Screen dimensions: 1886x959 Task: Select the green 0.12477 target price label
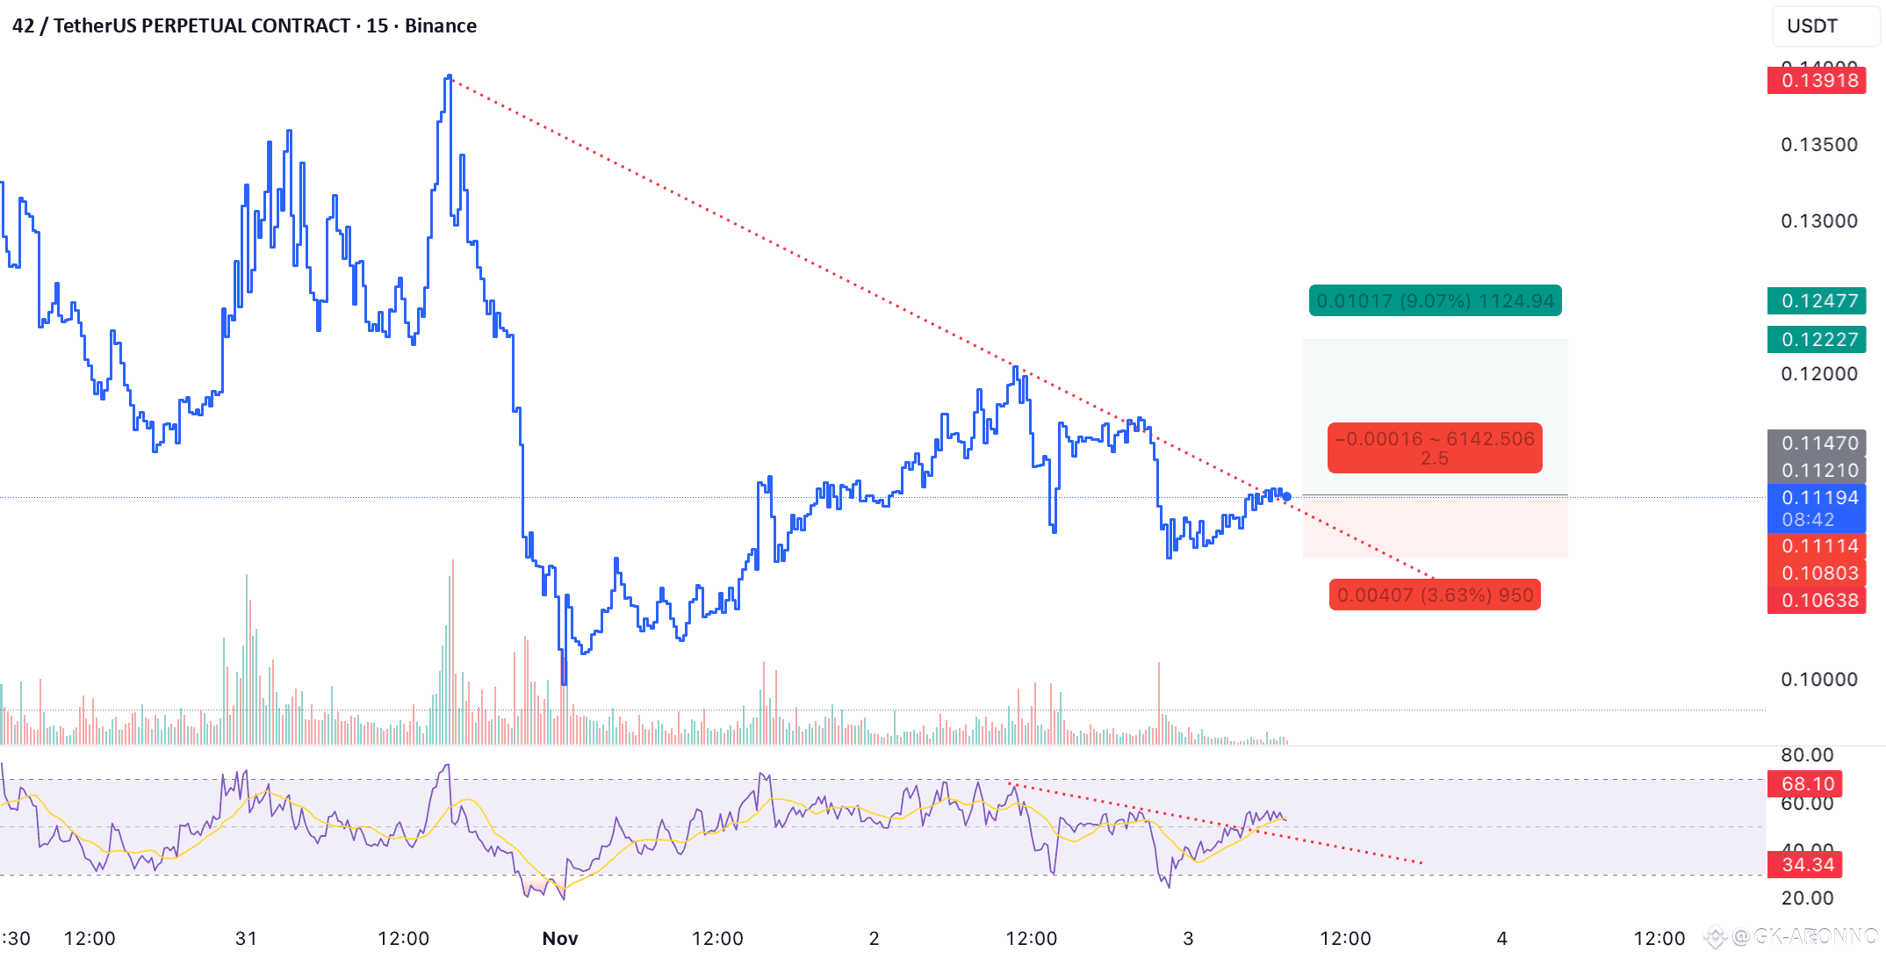(1816, 301)
